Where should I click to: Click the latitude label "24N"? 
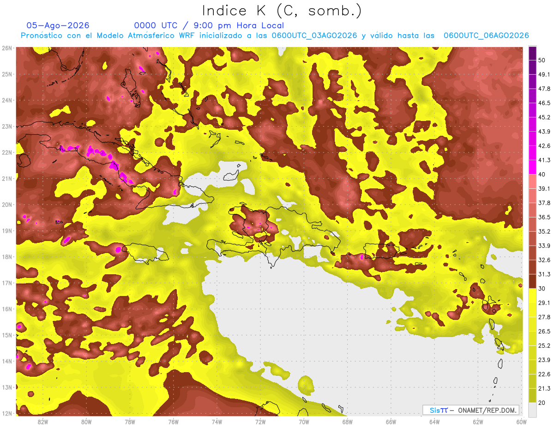tap(7, 100)
